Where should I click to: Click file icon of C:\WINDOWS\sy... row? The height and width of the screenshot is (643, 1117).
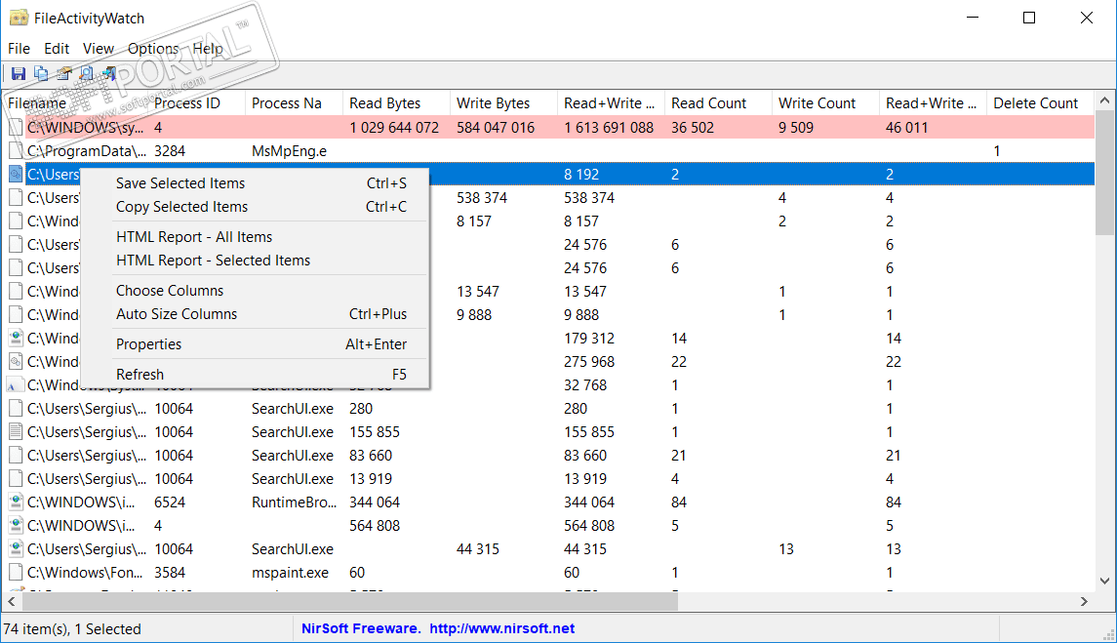pyautogui.click(x=16, y=128)
